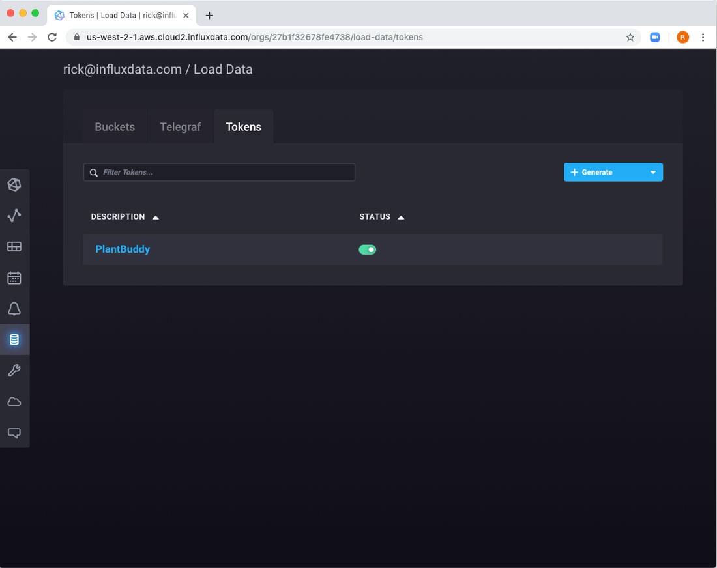Open the Data Explorer graph icon
The height and width of the screenshot is (568, 717).
click(14, 216)
